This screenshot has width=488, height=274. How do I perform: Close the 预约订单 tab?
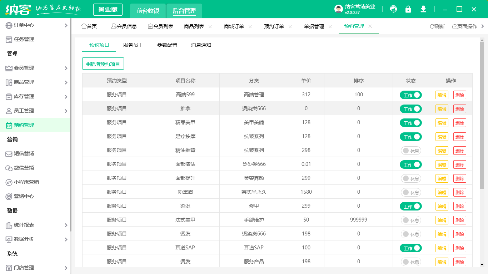[290, 26]
